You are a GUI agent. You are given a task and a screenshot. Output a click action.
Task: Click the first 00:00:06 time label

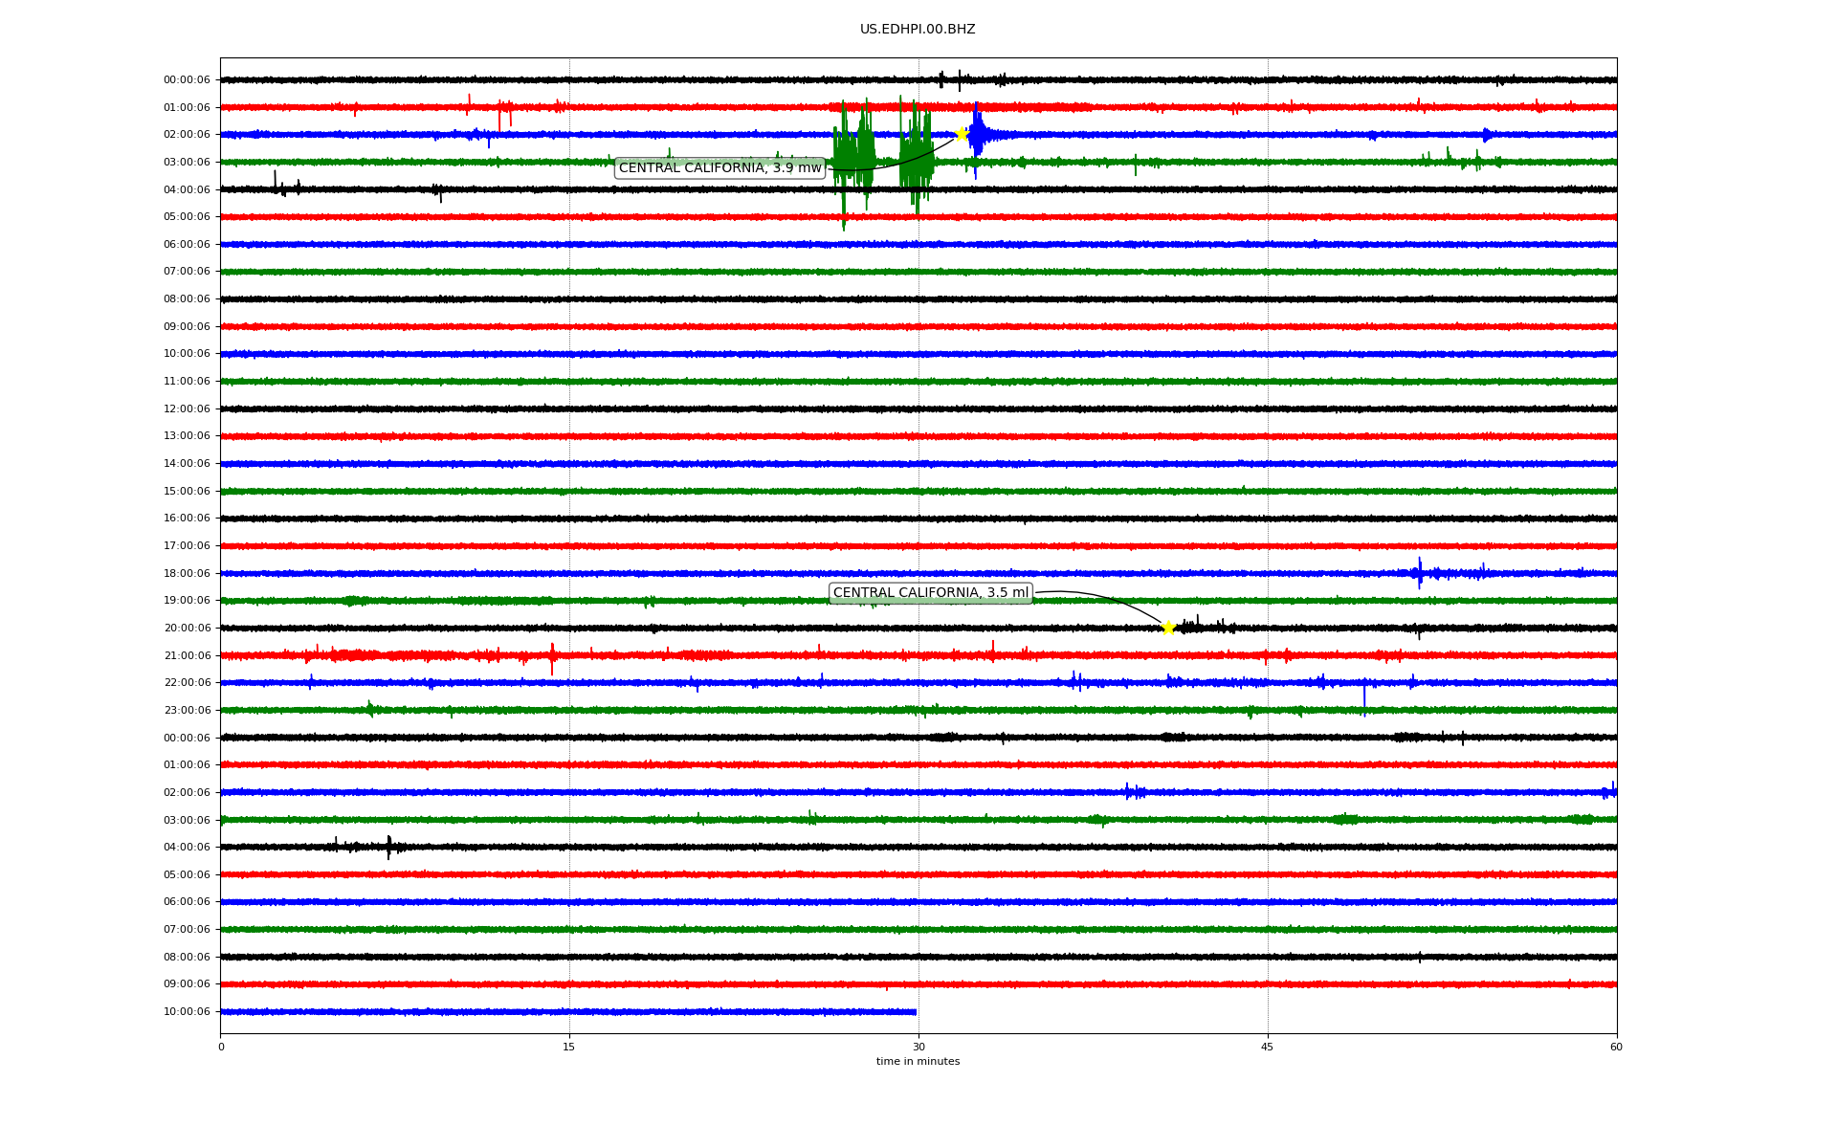click(x=187, y=80)
